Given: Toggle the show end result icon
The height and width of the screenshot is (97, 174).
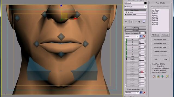Looking at the screenshot, I should 131,22.
